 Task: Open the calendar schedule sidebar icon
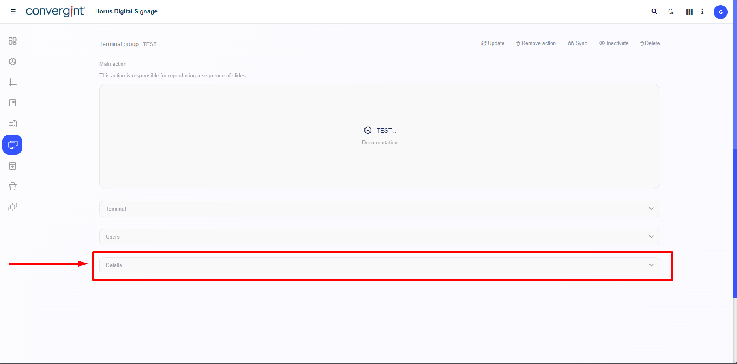pos(13,166)
